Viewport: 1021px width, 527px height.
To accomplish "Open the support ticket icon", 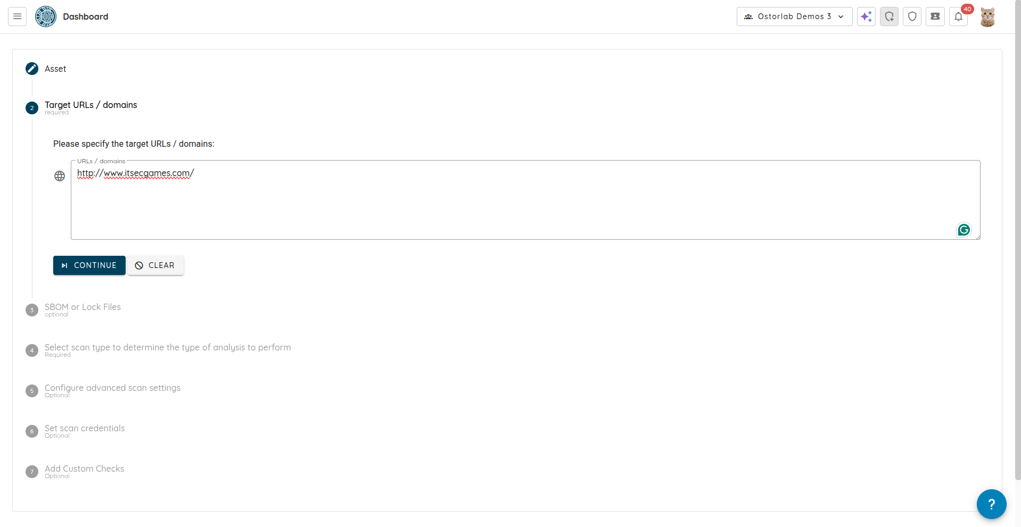I will [935, 16].
